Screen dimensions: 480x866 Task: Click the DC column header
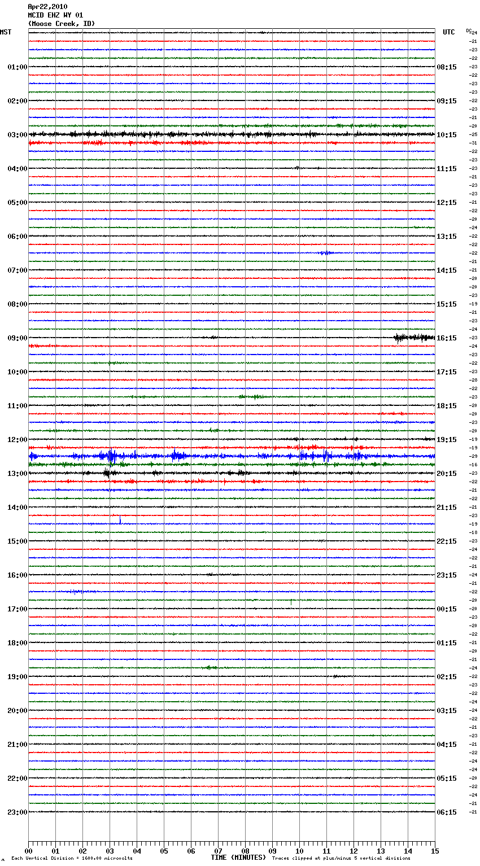coord(469,30)
